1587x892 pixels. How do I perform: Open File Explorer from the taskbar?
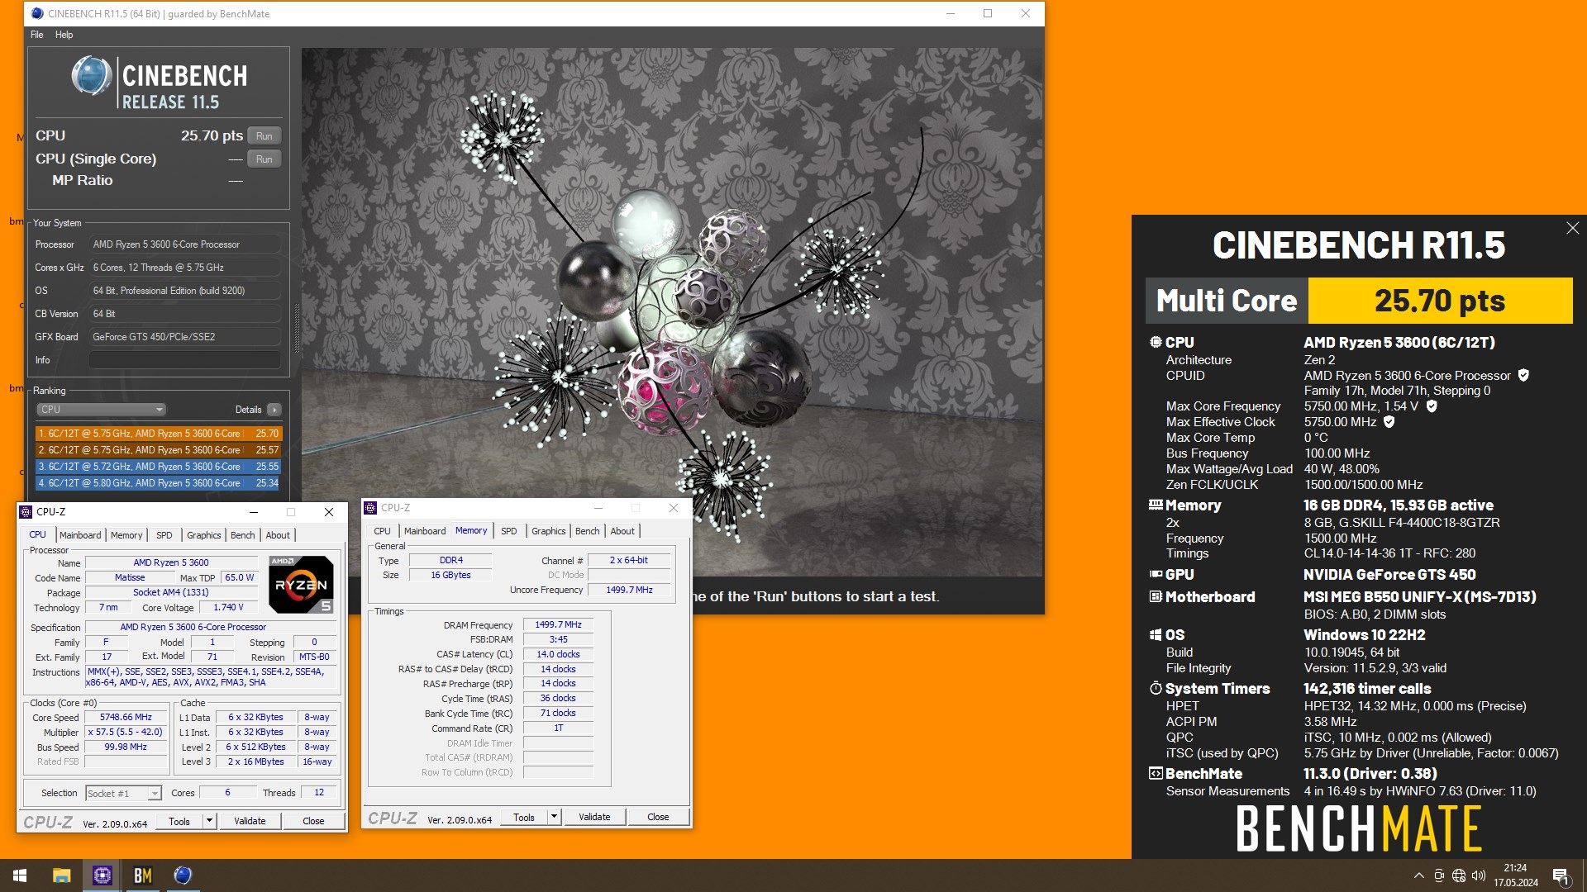[61, 875]
